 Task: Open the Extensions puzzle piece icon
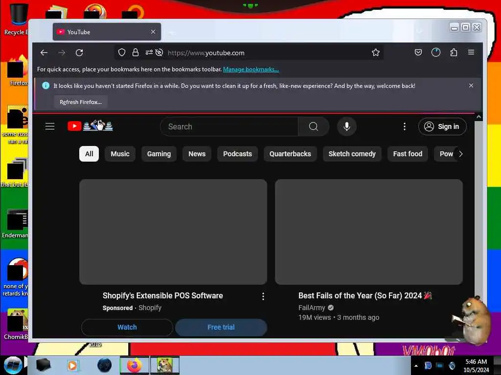(454, 52)
